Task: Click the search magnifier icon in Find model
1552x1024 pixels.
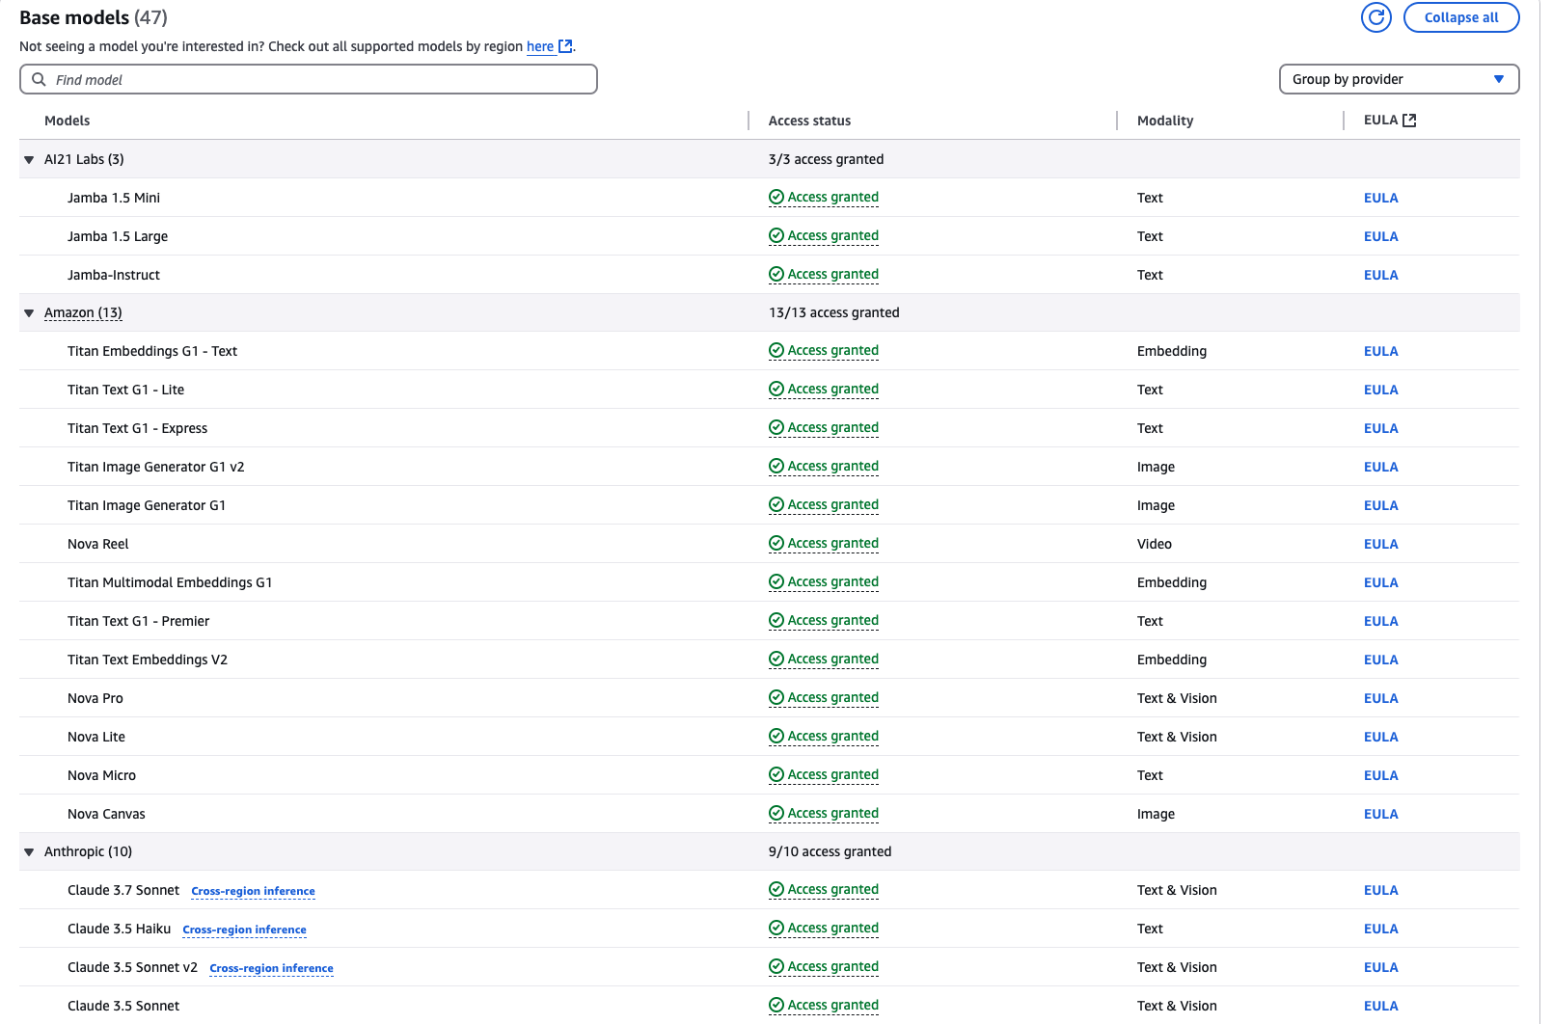Action: click(39, 79)
